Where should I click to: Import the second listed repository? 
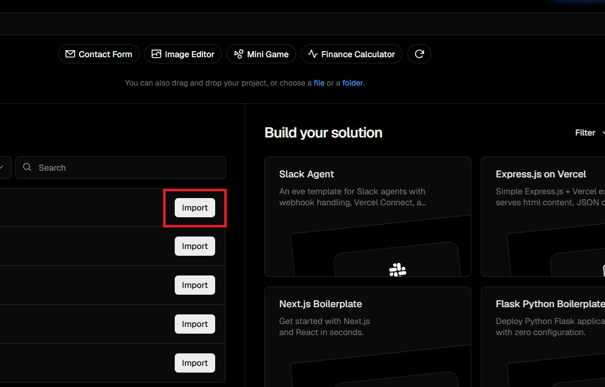tap(195, 246)
